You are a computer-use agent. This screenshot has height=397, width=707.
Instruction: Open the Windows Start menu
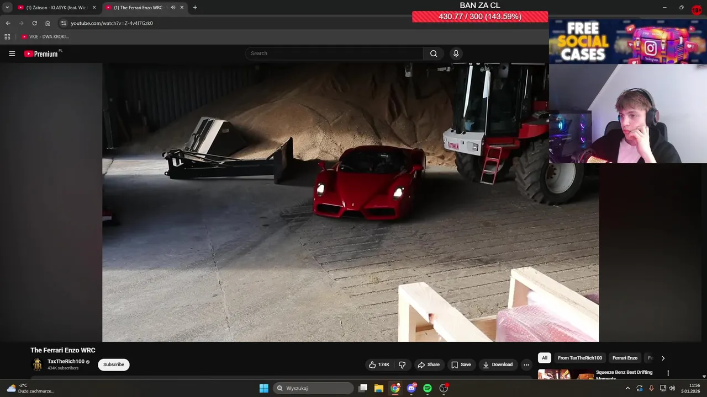click(264, 388)
